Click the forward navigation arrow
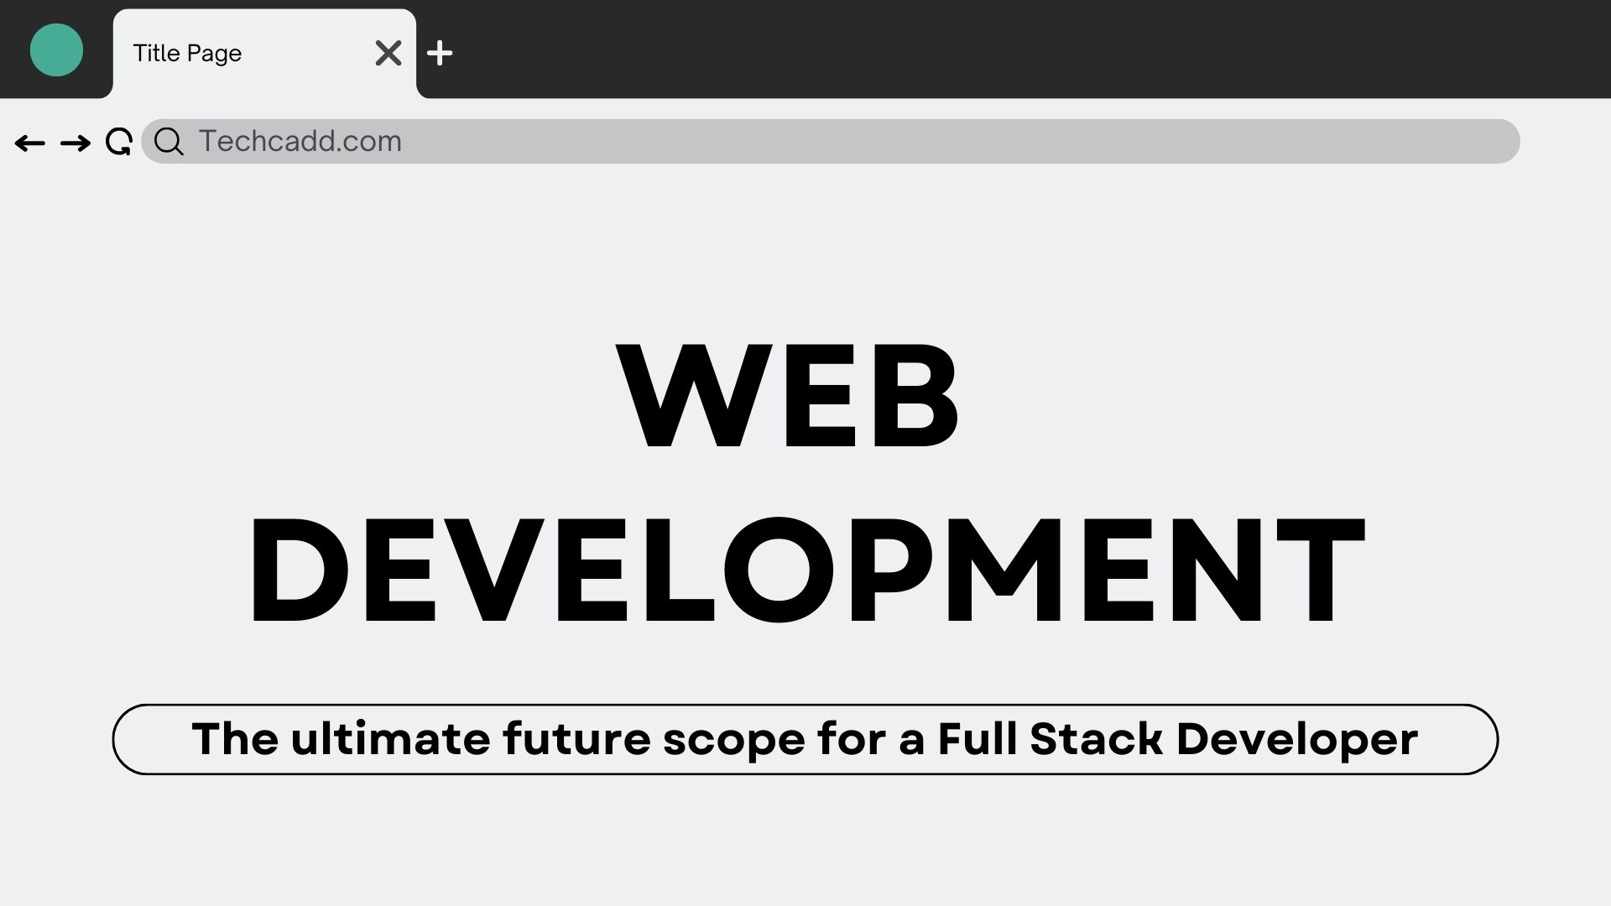 (75, 143)
